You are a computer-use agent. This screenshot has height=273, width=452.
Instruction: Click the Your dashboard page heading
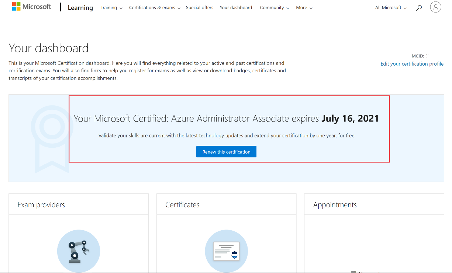point(49,48)
